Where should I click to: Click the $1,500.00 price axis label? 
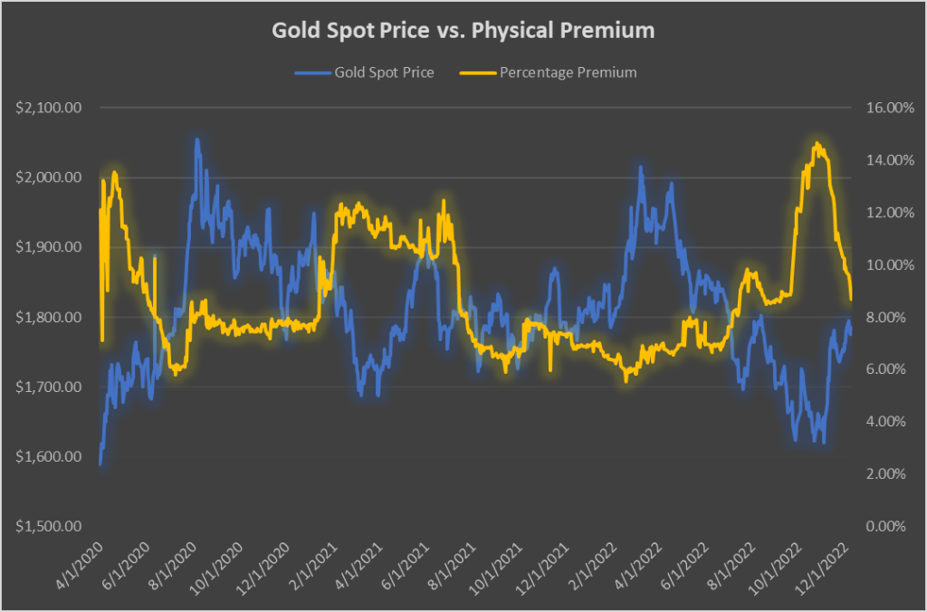tap(51, 526)
